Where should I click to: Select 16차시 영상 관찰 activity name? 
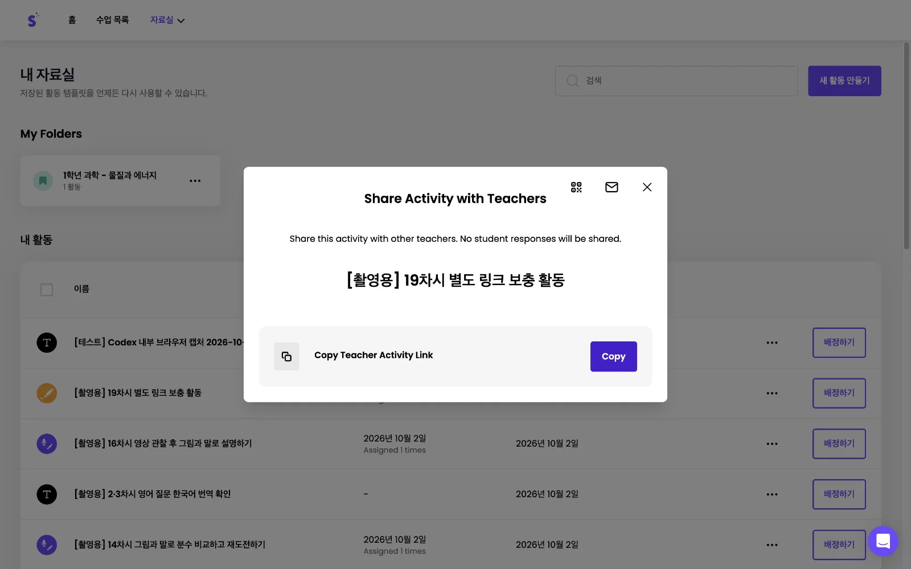(163, 443)
